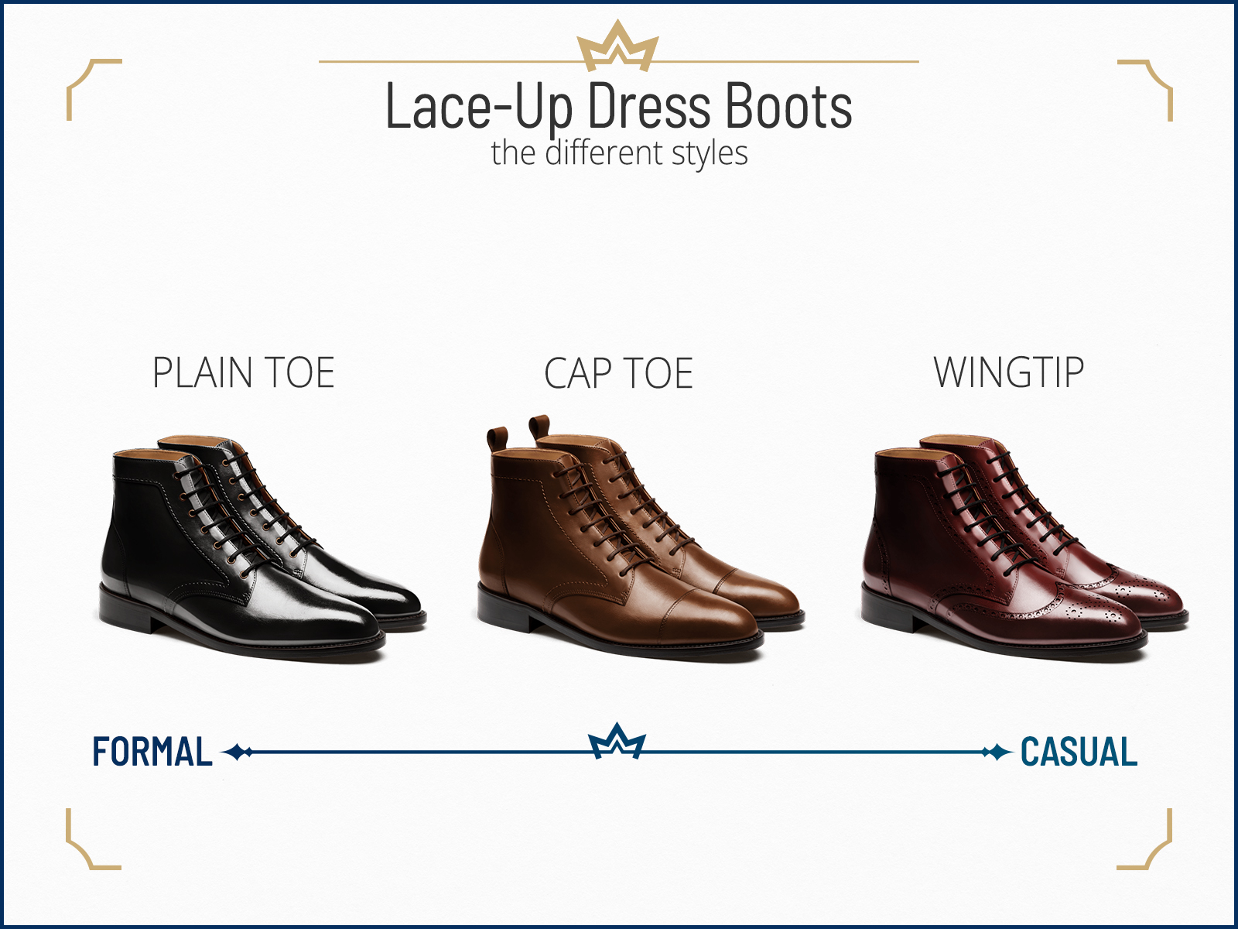Click the diamond marker next to CASUAL
Image resolution: width=1238 pixels, height=929 pixels.
997,752
